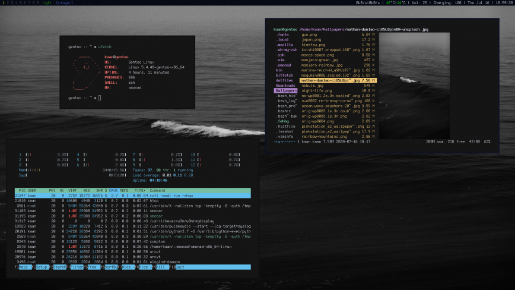This screenshot has width=515, height=290.
Task: Select orig-wp0004.png in ranger
Action: coord(338,121)
